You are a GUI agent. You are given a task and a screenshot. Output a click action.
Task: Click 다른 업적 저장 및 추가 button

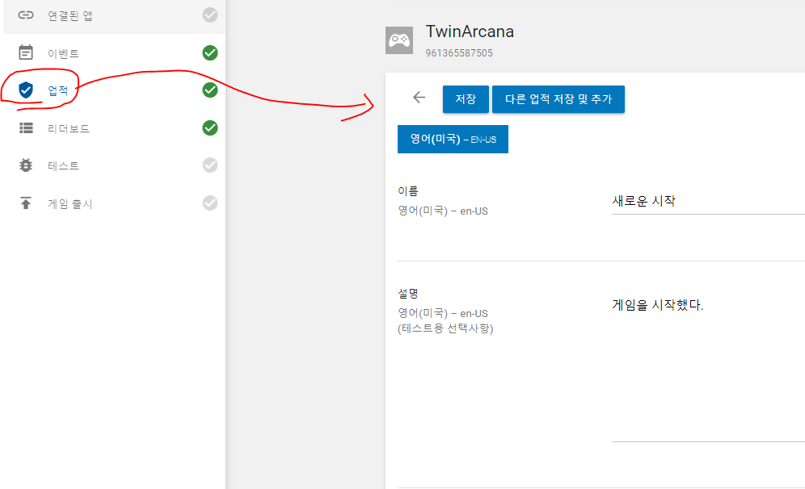[558, 99]
